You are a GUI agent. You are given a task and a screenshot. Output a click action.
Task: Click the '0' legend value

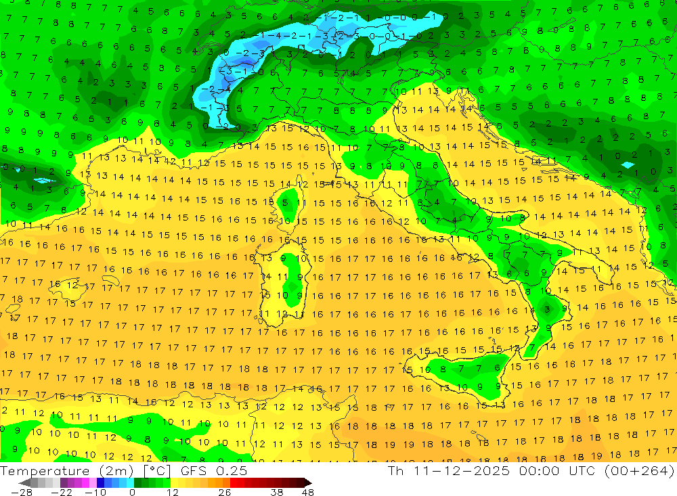(x=133, y=493)
